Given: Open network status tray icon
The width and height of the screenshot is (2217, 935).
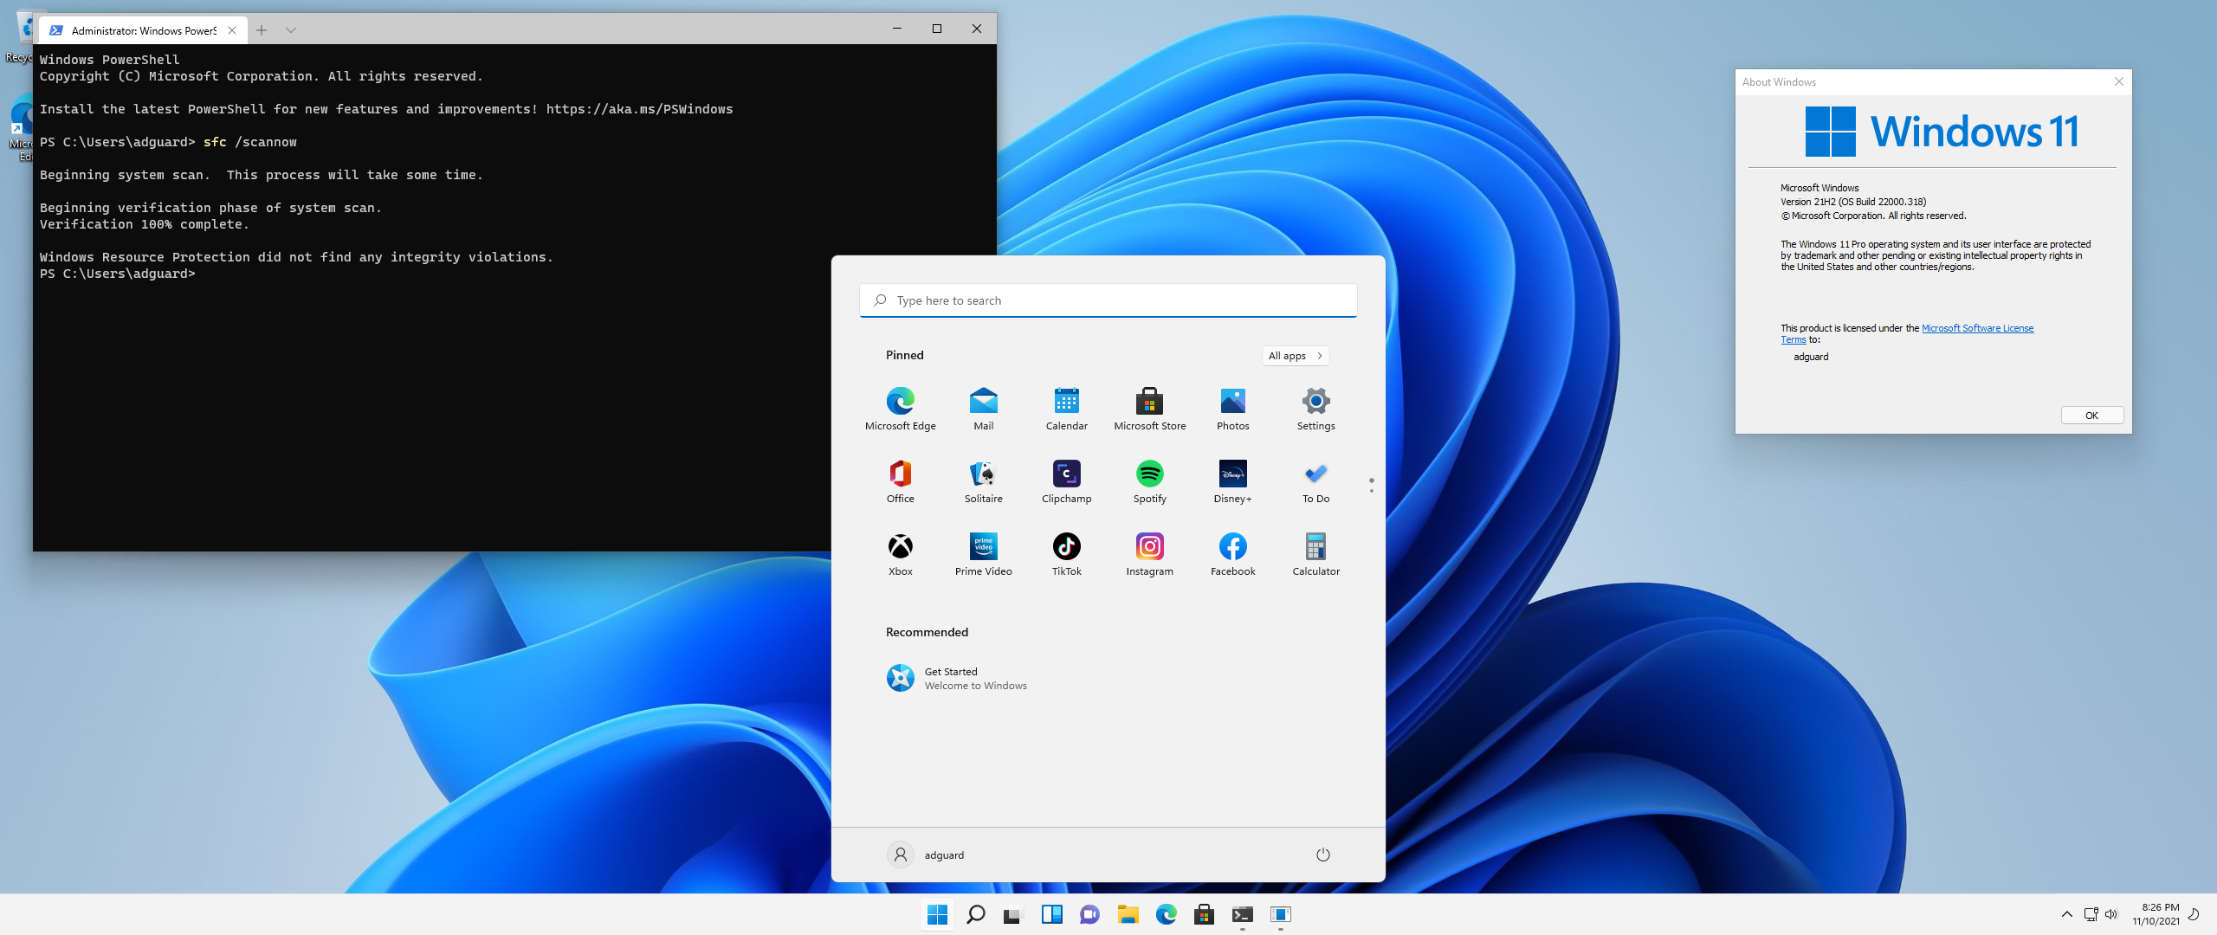Looking at the screenshot, I should tap(2091, 914).
